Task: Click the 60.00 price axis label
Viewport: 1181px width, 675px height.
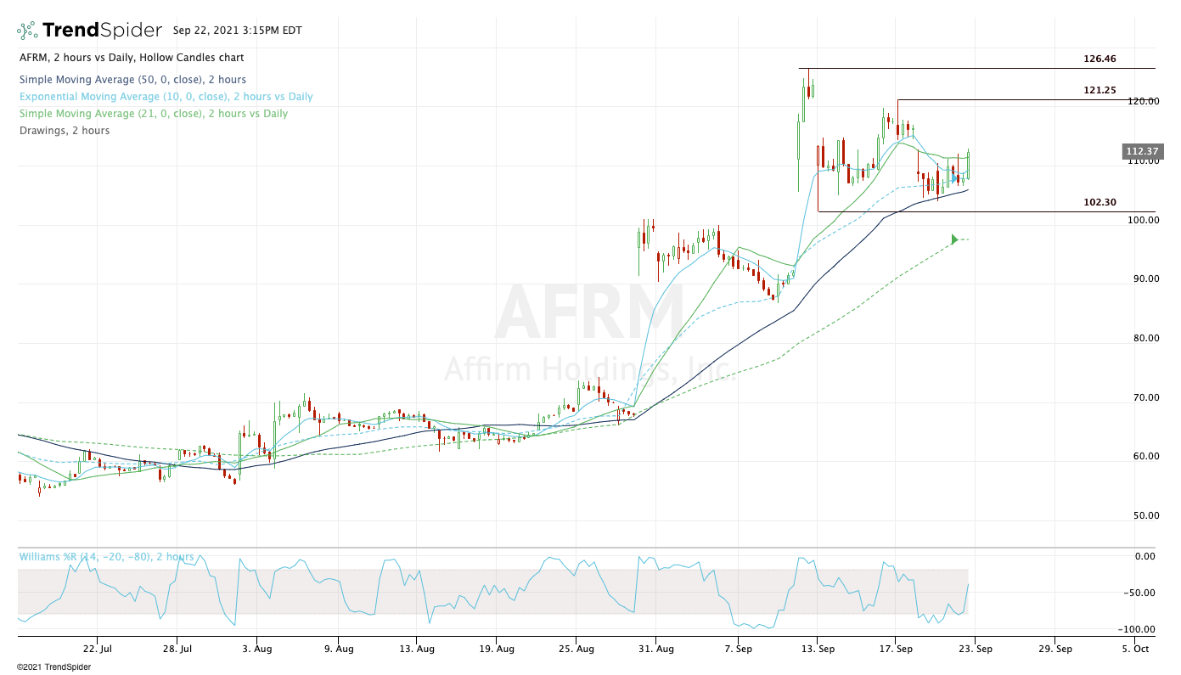Action: [1145, 456]
